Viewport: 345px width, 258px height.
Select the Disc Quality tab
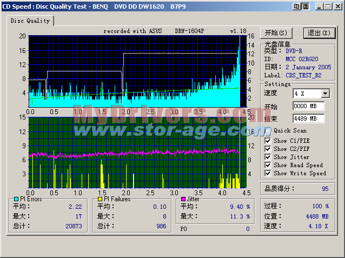(30, 21)
